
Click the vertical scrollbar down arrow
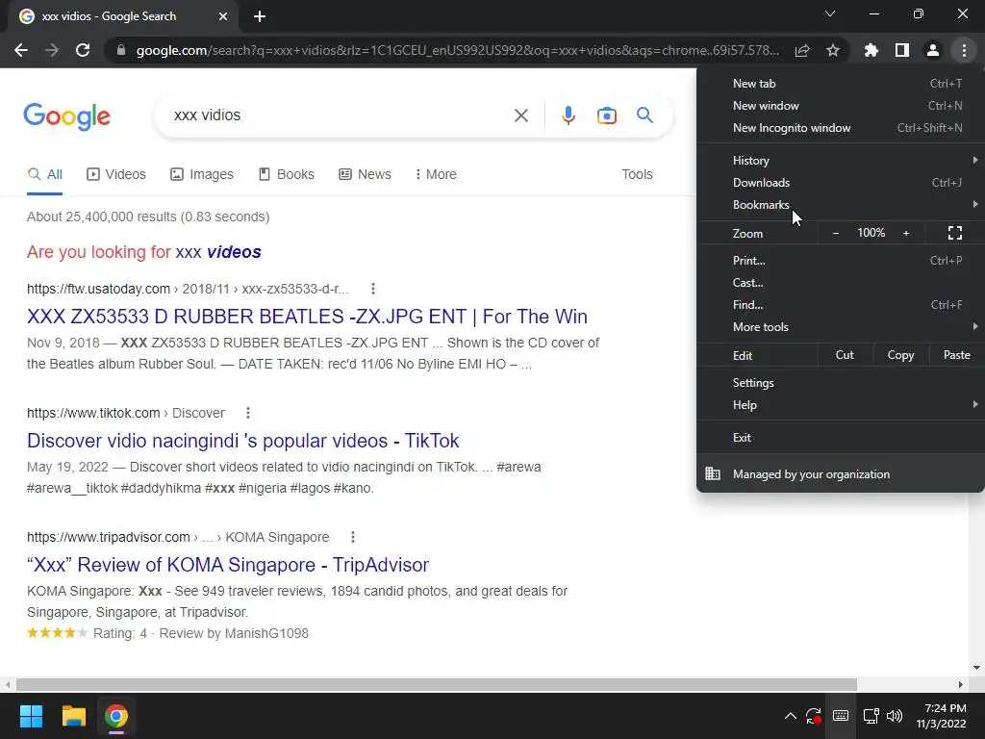tap(976, 668)
